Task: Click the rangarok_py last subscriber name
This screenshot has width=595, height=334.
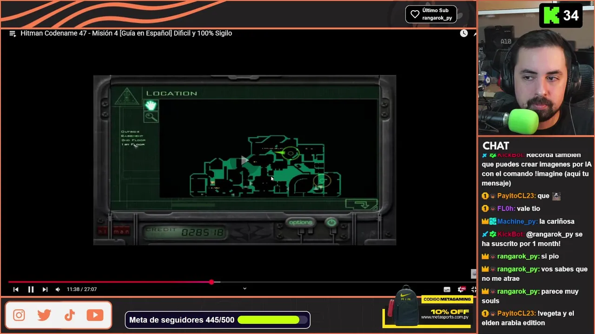Action: click(x=437, y=18)
